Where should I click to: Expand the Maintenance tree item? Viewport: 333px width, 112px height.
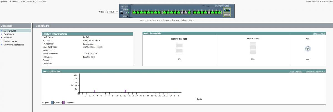pos(10,41)
